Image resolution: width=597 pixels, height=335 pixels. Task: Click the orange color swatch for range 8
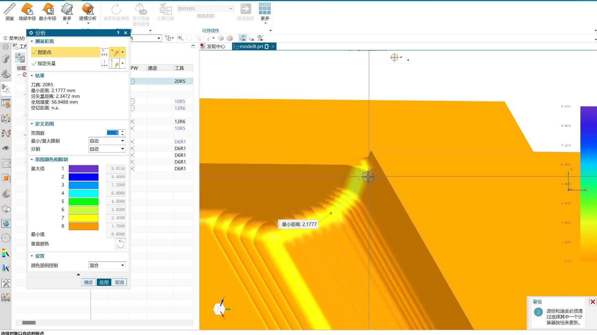click(83, 226)
